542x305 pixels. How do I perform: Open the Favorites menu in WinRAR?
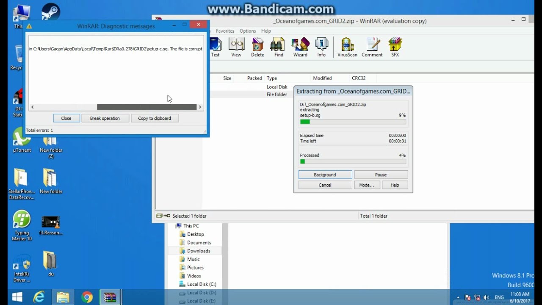225,31
